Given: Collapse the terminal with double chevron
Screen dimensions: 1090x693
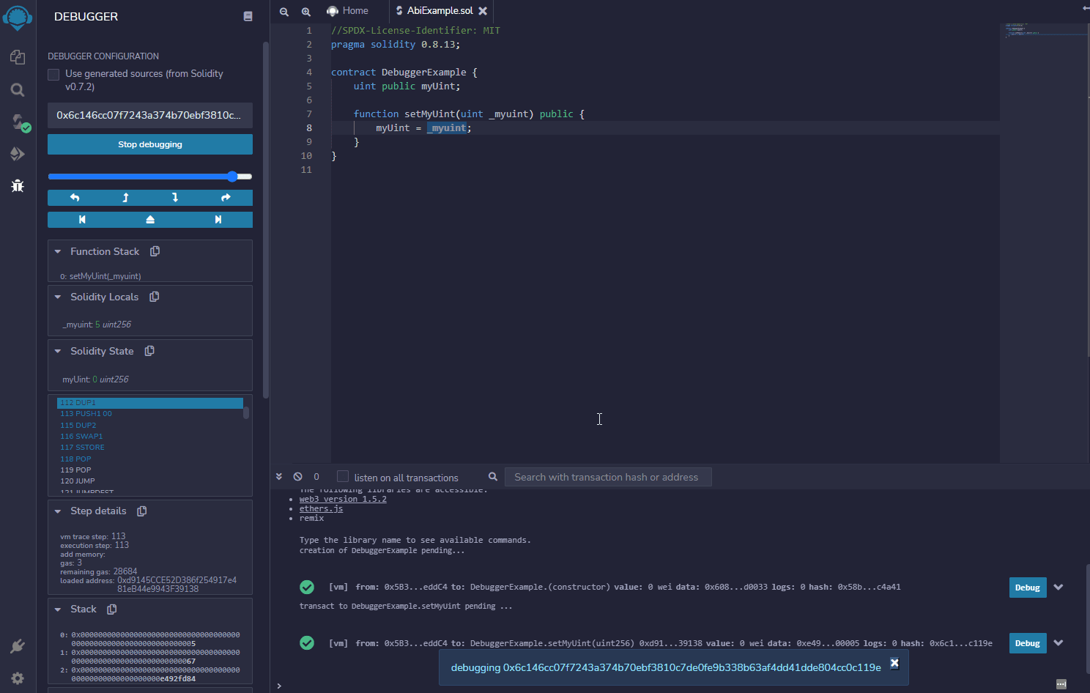Looking at the screenshot, I should [279, 477].
